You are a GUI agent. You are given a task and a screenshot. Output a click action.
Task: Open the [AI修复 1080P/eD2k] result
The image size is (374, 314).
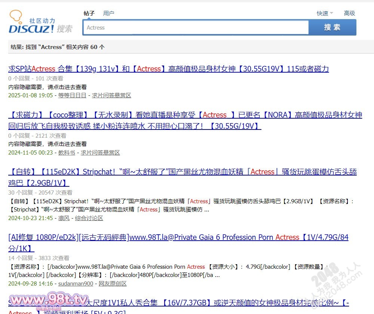[x=178, y=238]
